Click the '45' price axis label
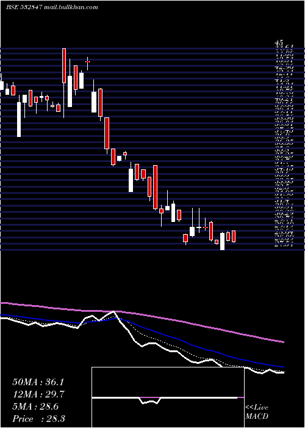The height and width of the screenshot is (428, 305). tap(279, 43)
